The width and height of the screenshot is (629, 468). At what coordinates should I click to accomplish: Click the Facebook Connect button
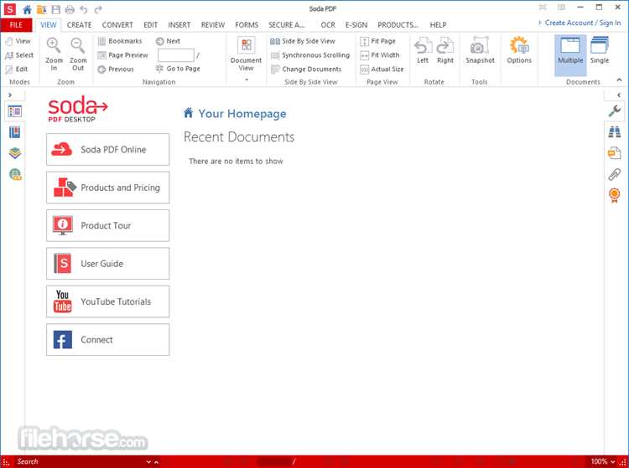point(108,340)
